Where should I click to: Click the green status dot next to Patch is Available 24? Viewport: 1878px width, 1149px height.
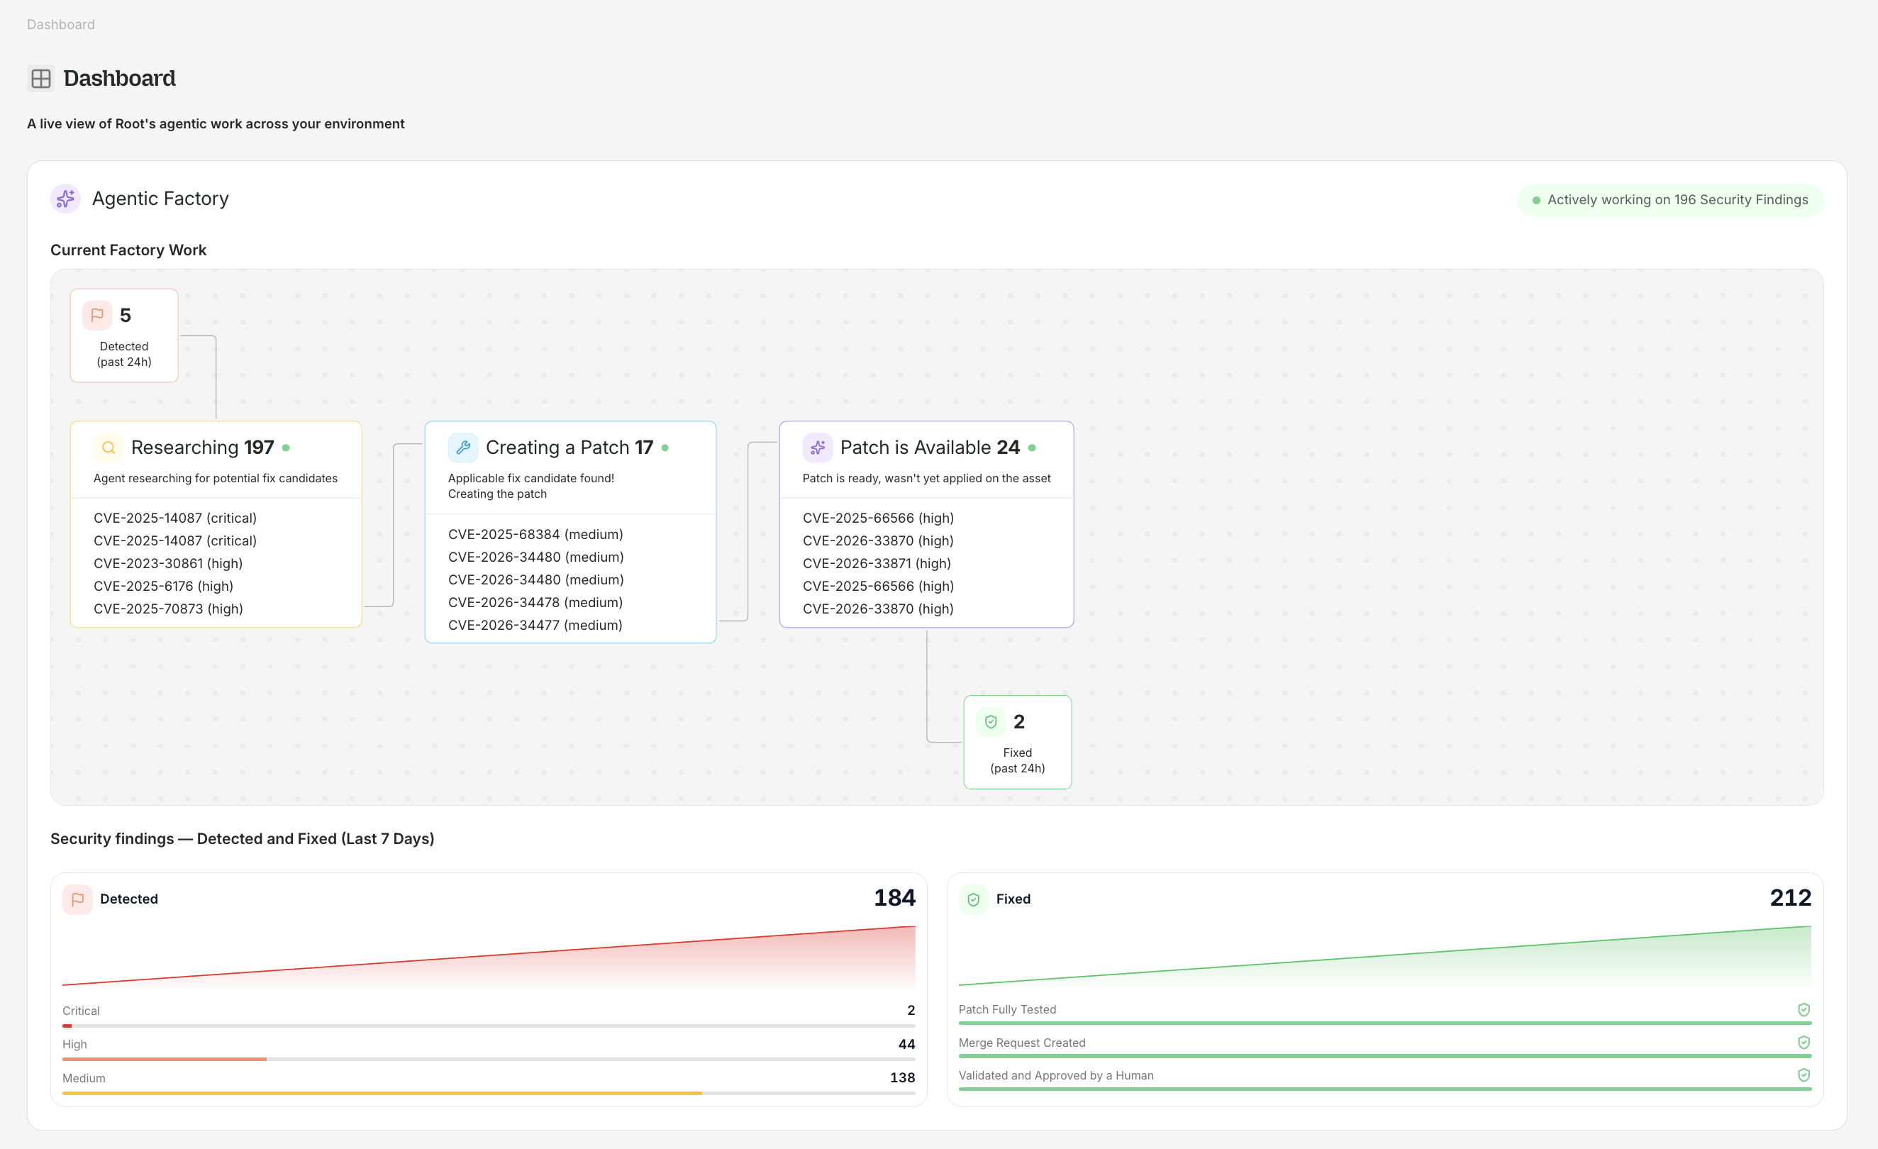pos(1032,448)
